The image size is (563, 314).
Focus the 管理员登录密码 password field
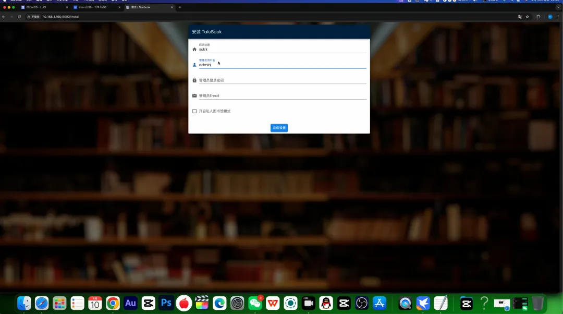coord(283,80)
